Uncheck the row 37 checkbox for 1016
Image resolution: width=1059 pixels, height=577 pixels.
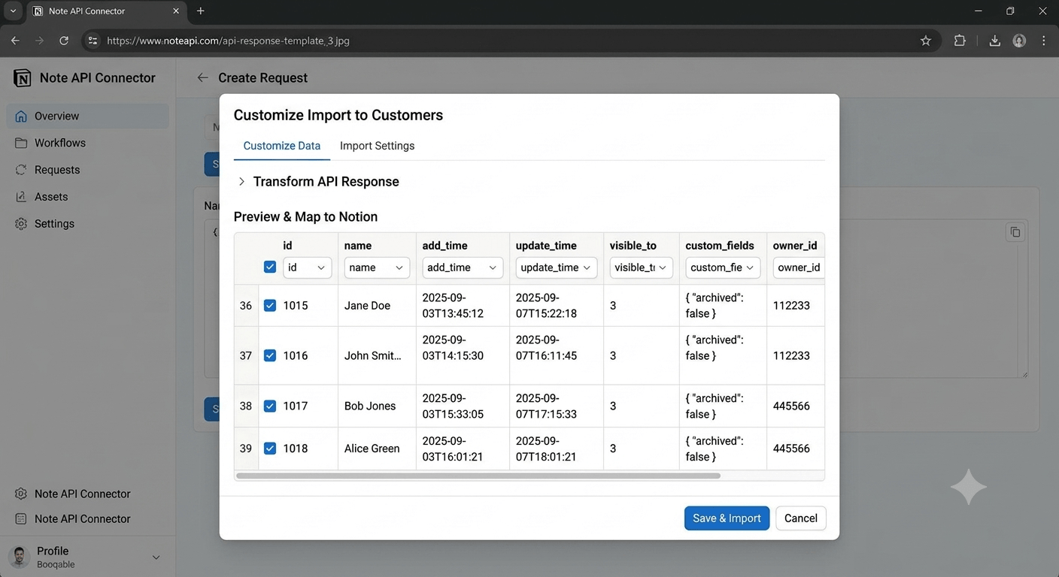click(270, 355)
